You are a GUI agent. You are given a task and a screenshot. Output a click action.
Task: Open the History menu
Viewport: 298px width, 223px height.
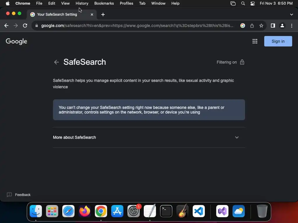tap(82, 3)
